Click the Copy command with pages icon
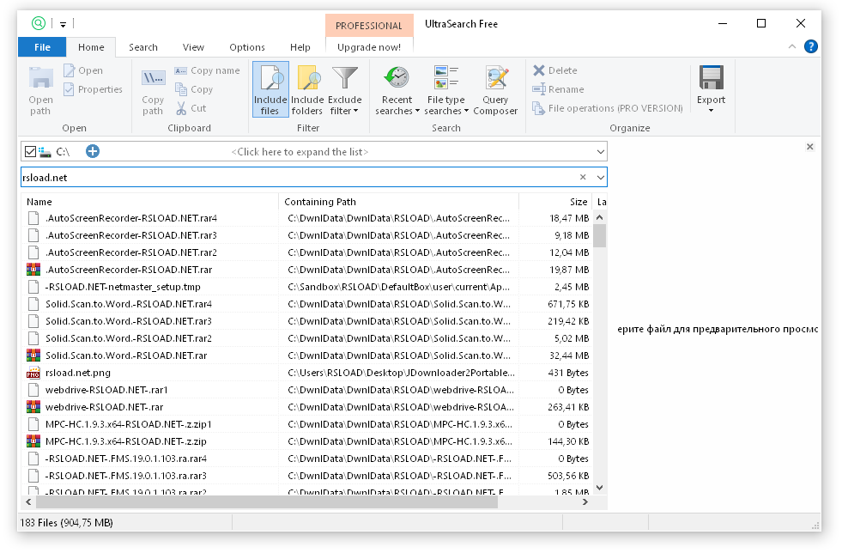This screenshot has width=842, height=553. pos(181,89)
